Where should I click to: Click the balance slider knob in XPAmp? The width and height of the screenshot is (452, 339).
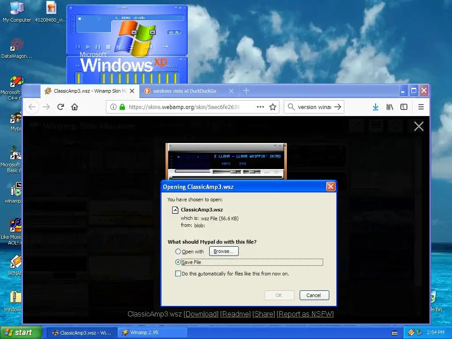pos(153,32)
